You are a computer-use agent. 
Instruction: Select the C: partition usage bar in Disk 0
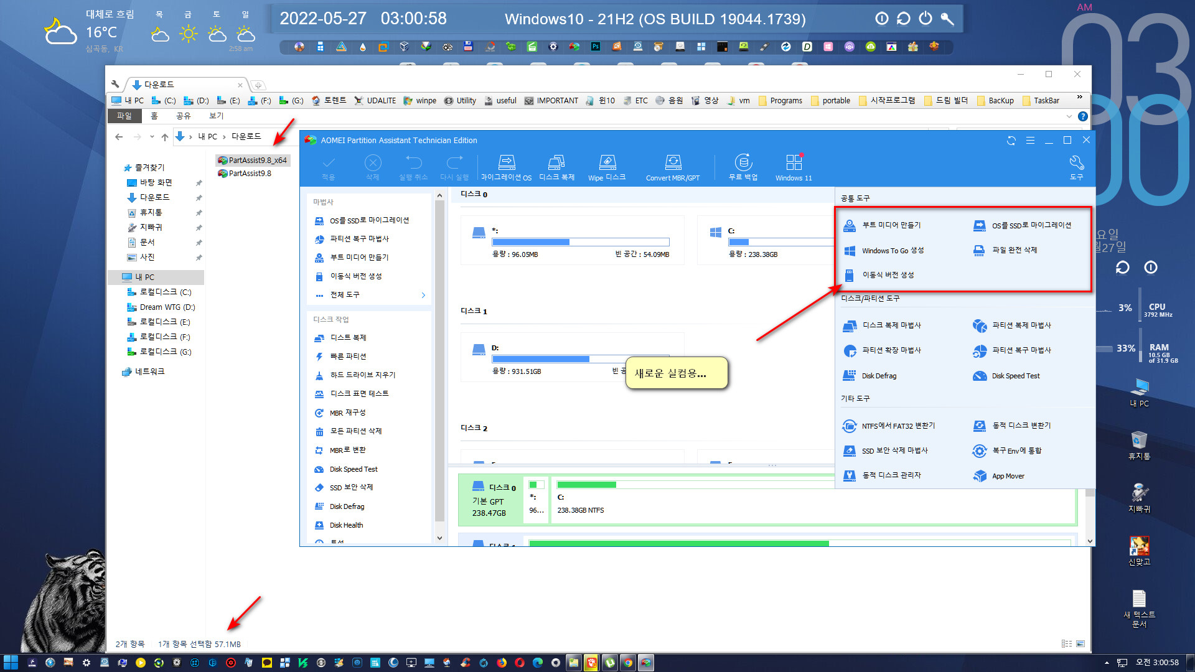point(780,242)
